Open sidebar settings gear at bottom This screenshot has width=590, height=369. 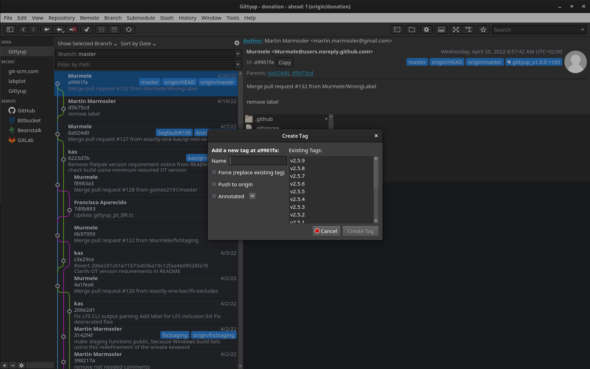[x=21, y=365]
